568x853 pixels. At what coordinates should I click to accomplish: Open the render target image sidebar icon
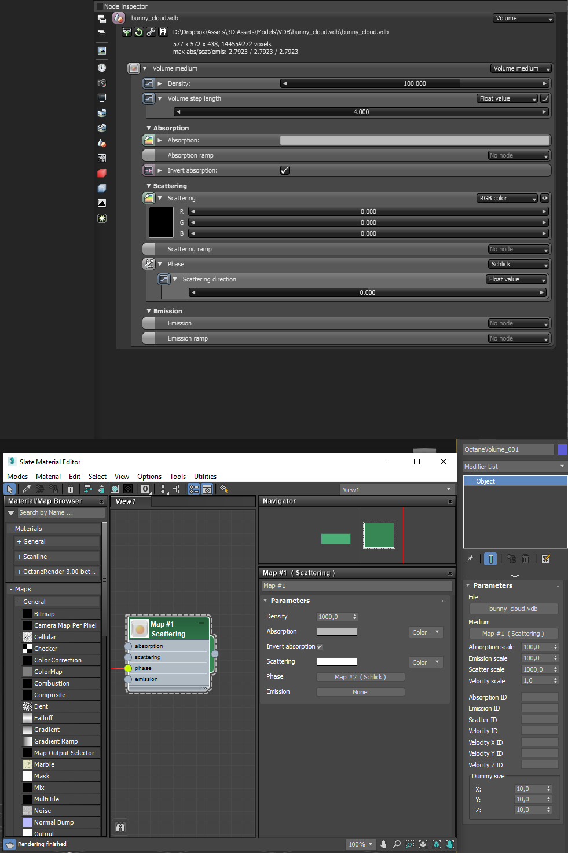tap(102, 51)
